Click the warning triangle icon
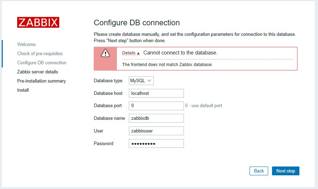The height and width of the screenshot is (189, 318). pos(105,53)
